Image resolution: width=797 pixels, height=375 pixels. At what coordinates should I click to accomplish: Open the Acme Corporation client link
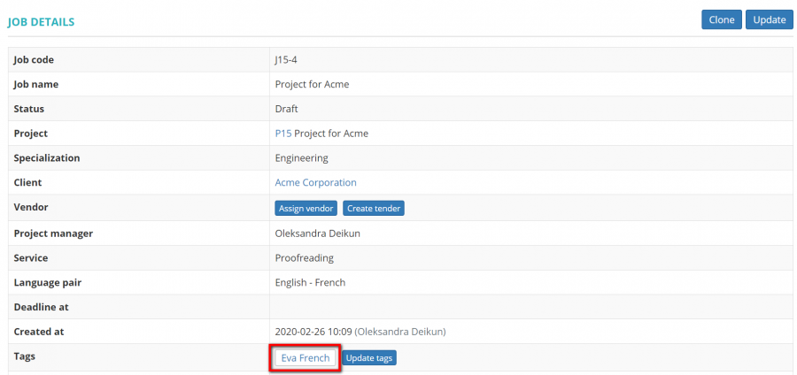315,183
